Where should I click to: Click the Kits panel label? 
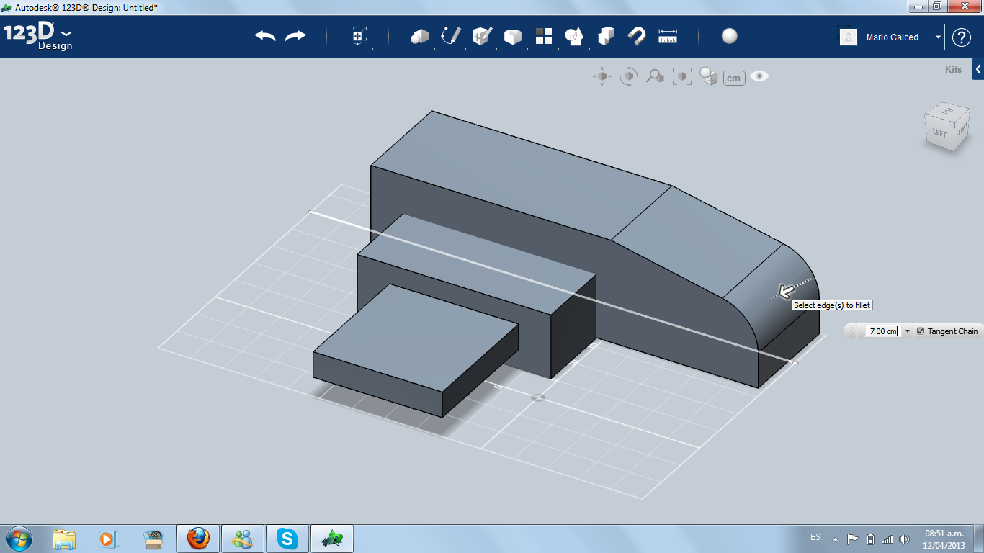(953, 70)
